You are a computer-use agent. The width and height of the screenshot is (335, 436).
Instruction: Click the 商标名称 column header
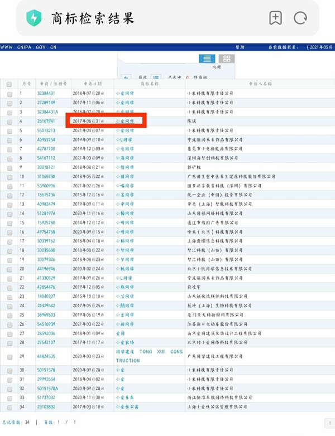coord(150,84)
